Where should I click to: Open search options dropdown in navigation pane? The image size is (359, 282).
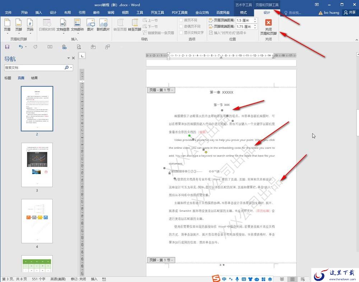pyautogui.click(x=71, y=67)
